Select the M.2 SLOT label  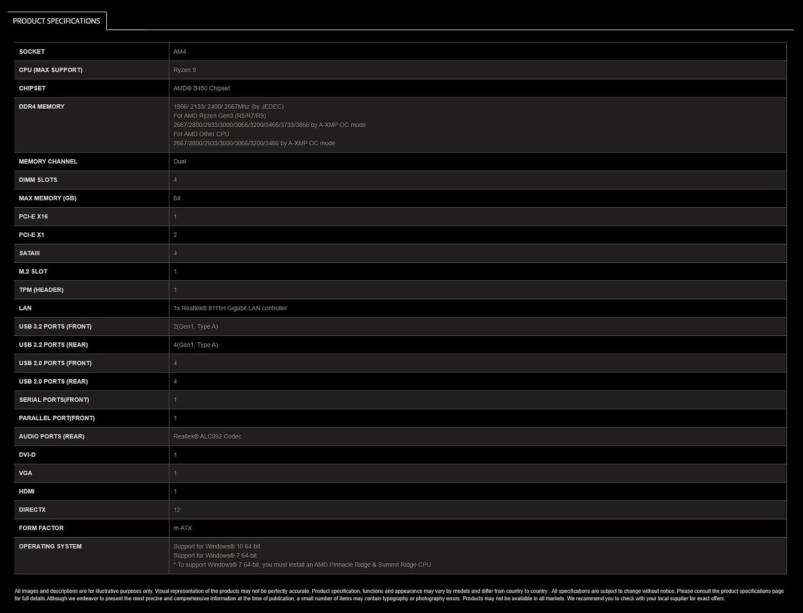coord(33,271)
